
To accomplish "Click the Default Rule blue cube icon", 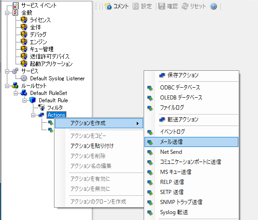I will tap(32, 100).
